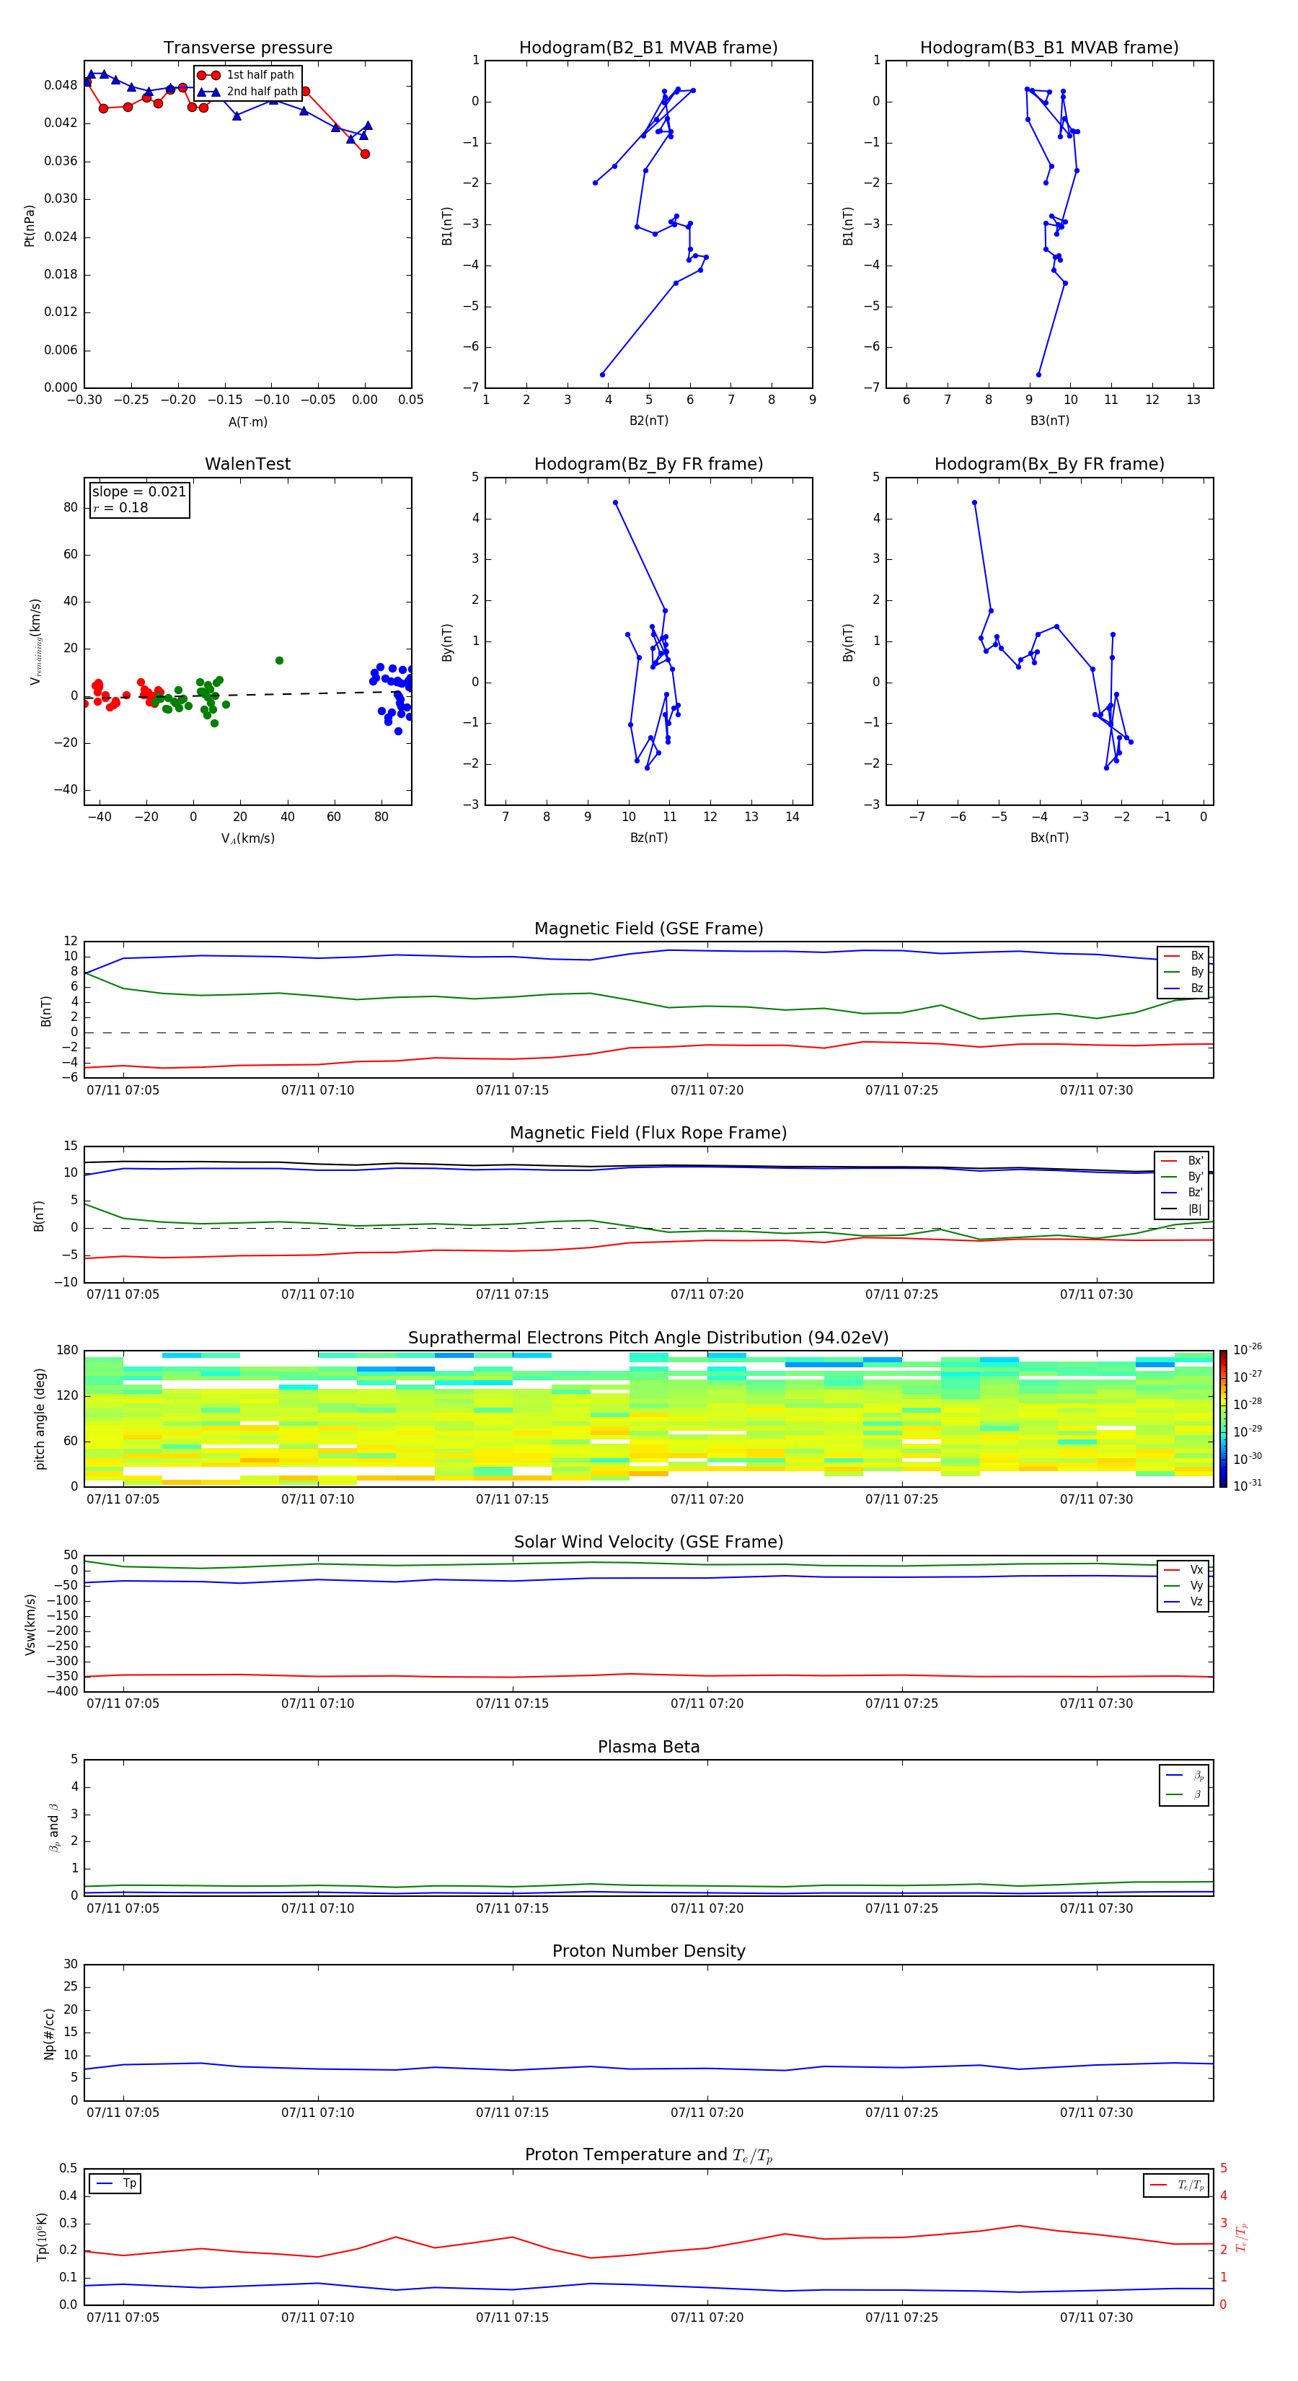The image size is (1298, 2381).
Task: Click the "WalenTest" plot title
Action: coord(247,464)
